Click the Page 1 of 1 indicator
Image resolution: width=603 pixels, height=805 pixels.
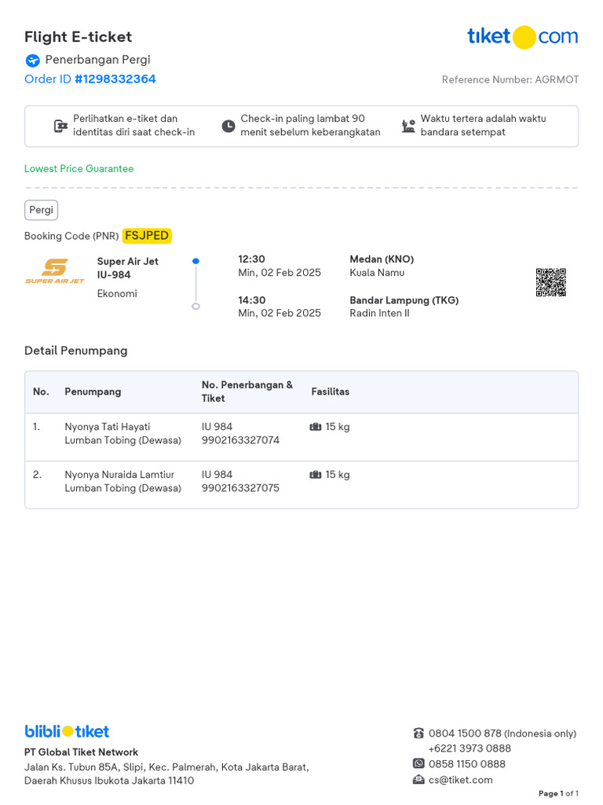(558, 794)
